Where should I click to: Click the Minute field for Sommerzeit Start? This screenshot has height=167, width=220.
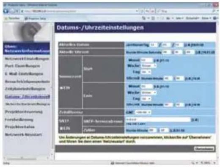coord(180,78)
